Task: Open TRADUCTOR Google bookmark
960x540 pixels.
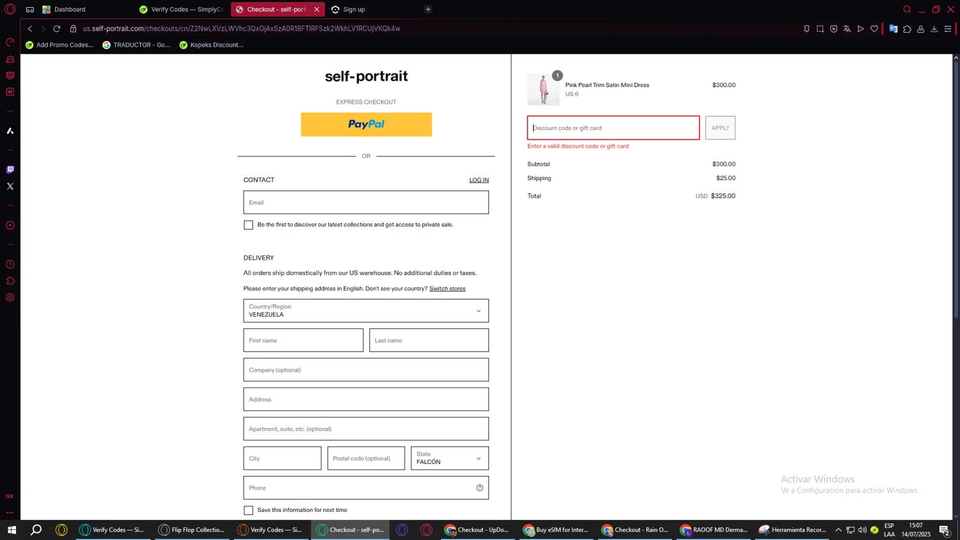Action: coord(136,45)
